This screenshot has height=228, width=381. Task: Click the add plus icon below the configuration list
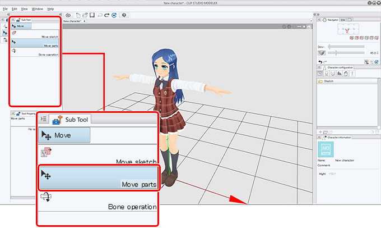[x=320, y=132]
